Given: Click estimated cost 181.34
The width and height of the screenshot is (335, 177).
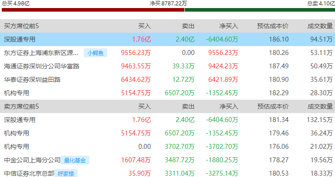Looking at the screenshot, I should (278, 120).
